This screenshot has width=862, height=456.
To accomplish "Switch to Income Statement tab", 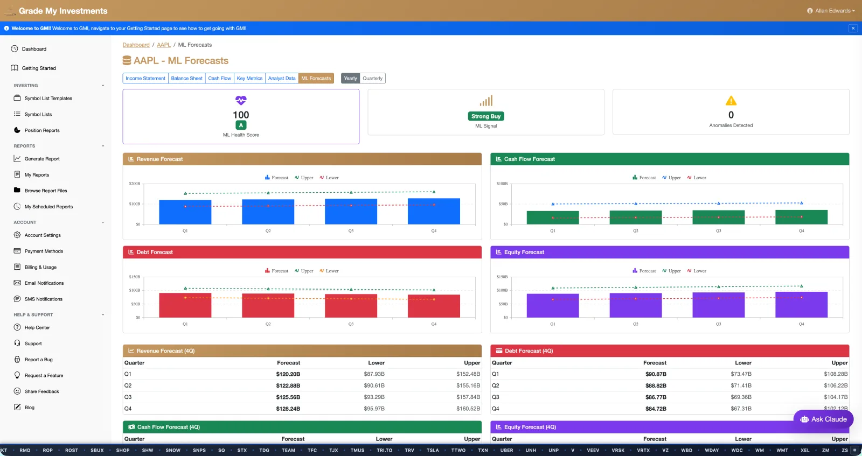I will pos(145,78).
